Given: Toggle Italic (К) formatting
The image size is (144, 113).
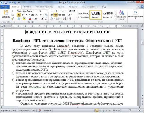Looking at the screenshot, I should [x=23, y=15].
